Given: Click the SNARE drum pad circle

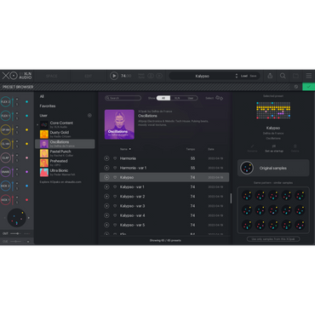Looking at the screenshot, I should (5, 172).
